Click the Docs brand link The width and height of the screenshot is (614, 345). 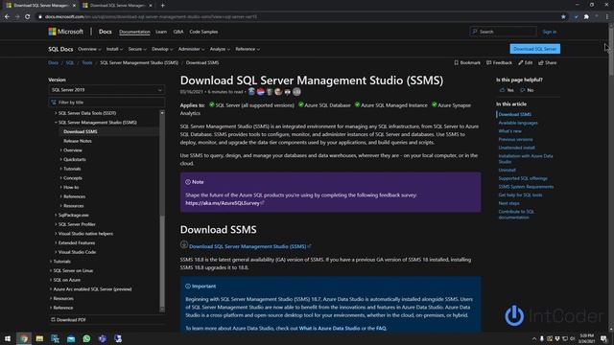(105, 32)
